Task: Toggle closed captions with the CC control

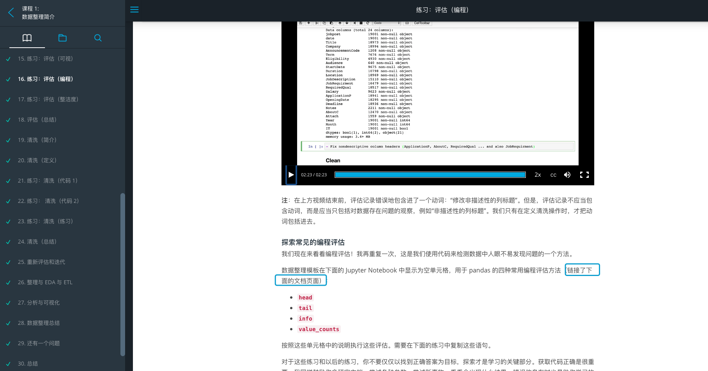Action: (x=553, y=175)
